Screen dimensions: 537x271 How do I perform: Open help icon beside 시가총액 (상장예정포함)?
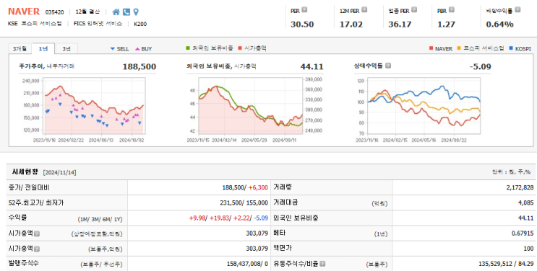(37, 234)
